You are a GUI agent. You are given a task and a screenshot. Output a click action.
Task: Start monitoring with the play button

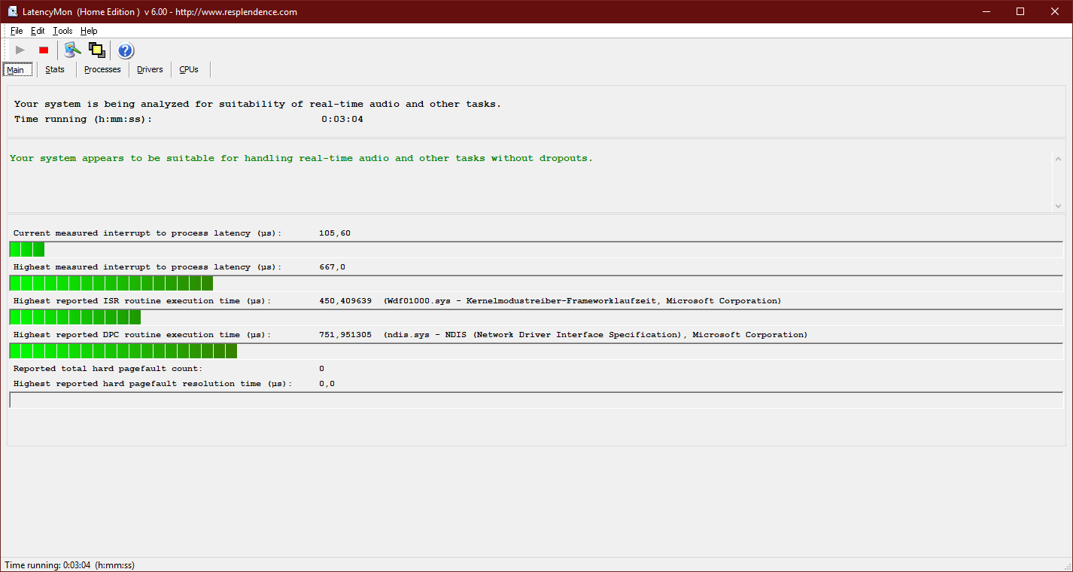pyautogui.click(x=20, y=50)
